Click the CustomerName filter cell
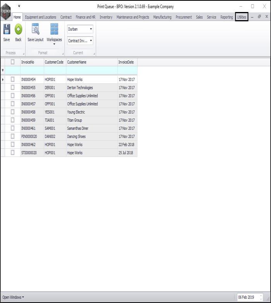 (92, 70)
